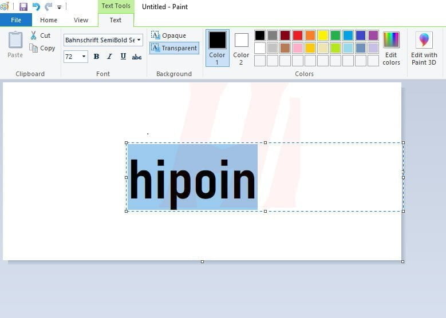Image resolution: width=446 pixels, height=318 pixels.
Task: Open the File menu
Action: [x=16, y=20]
